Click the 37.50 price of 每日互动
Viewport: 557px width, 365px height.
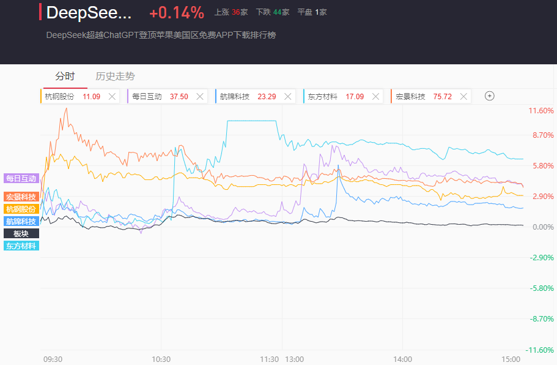(x=179, y=96)
